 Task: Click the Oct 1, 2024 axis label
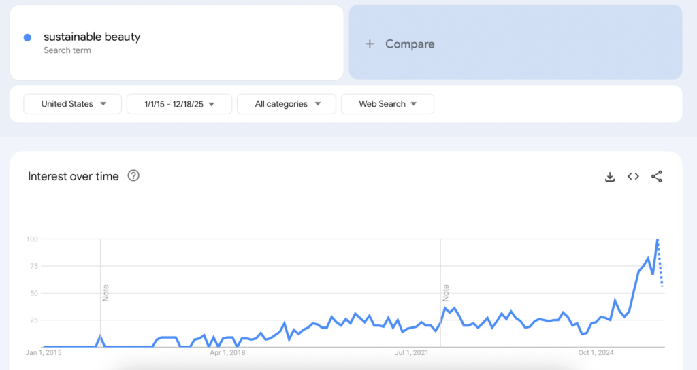tap(596, 352)
